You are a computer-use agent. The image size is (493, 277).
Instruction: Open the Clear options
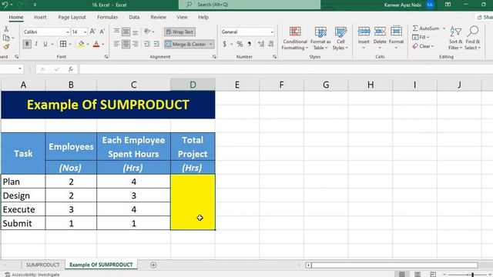pyautogui.click(x=423, y=46)
